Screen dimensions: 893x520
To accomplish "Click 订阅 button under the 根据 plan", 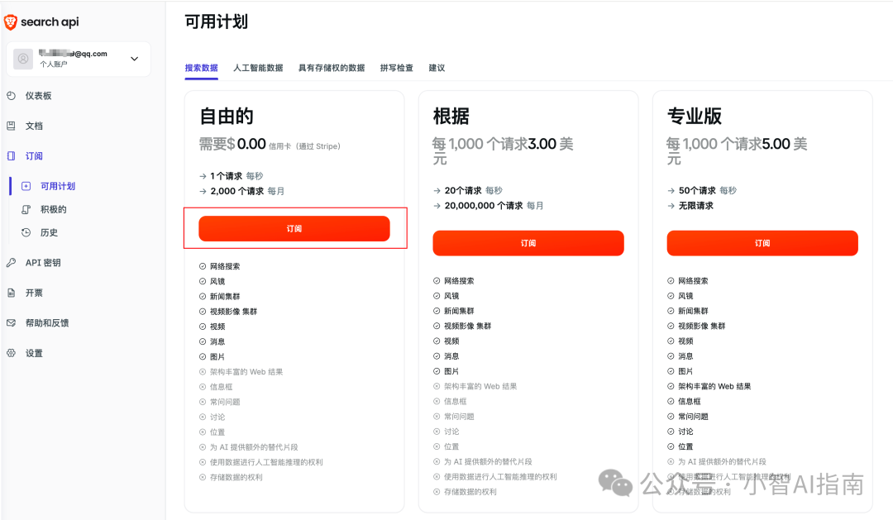I will [528, 243].
